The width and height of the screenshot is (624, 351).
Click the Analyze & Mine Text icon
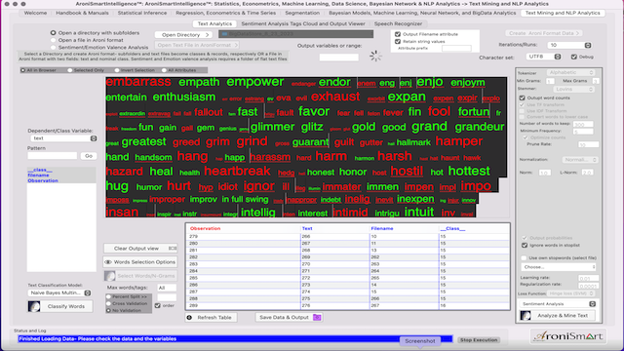(526, 316)
